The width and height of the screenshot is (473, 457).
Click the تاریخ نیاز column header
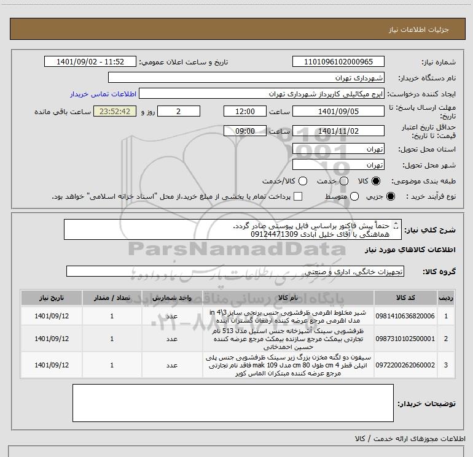point(52,298)
